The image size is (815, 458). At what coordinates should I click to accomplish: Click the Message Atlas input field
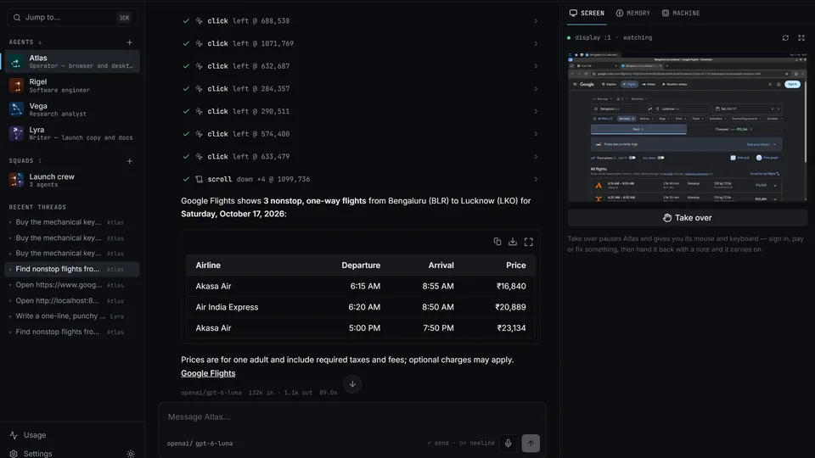tap(351, 417)
